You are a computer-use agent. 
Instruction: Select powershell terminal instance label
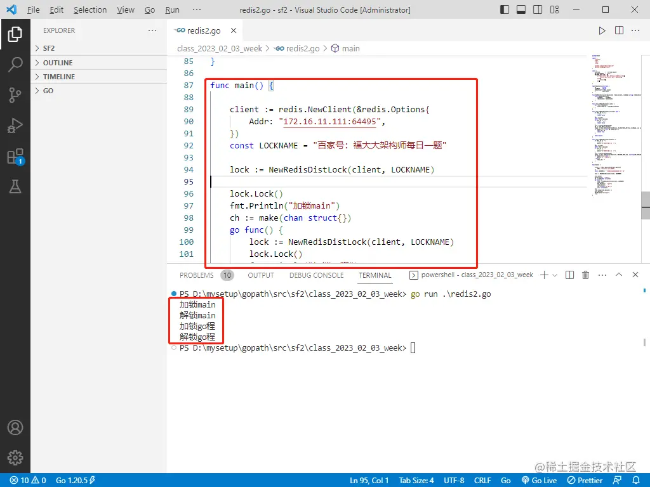coord(472,275)
